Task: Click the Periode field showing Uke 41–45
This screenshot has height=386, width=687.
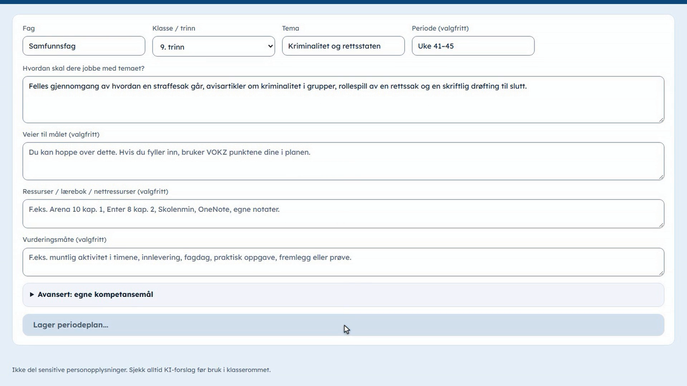Action: coord(473,46)
